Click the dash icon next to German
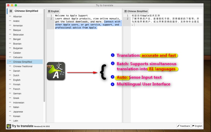The width and height of the screenshot is (211, 132). 10,93
